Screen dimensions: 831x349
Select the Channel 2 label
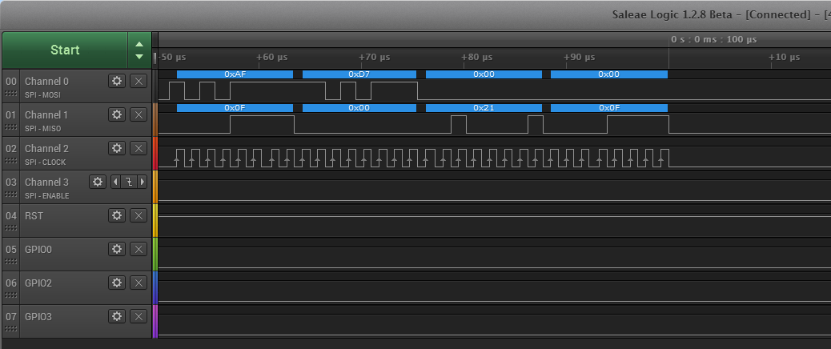coord(46,149)
